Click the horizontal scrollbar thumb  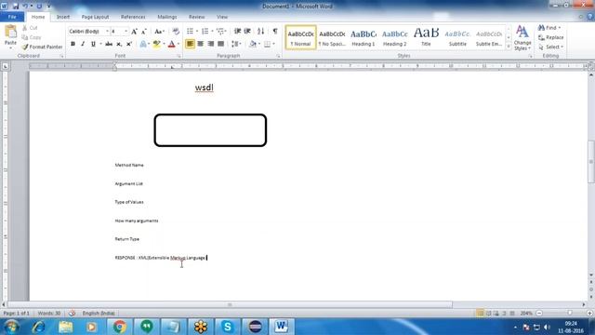point(230,304)
